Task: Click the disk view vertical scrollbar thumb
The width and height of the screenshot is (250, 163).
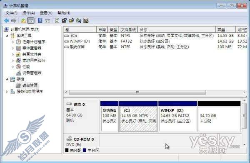Action: coord(244,116)
